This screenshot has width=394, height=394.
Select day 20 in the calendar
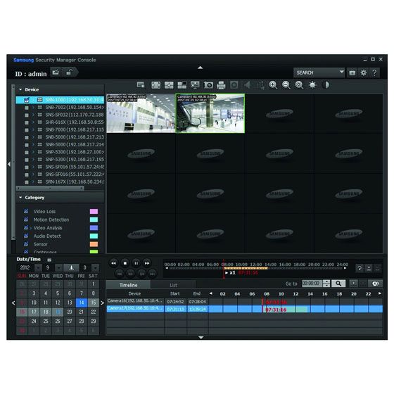(x=70, y=312)
